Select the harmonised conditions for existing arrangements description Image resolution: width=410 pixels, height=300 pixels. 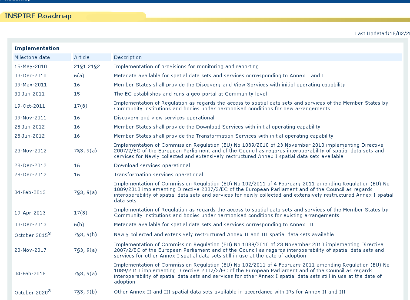click(251, 213)
